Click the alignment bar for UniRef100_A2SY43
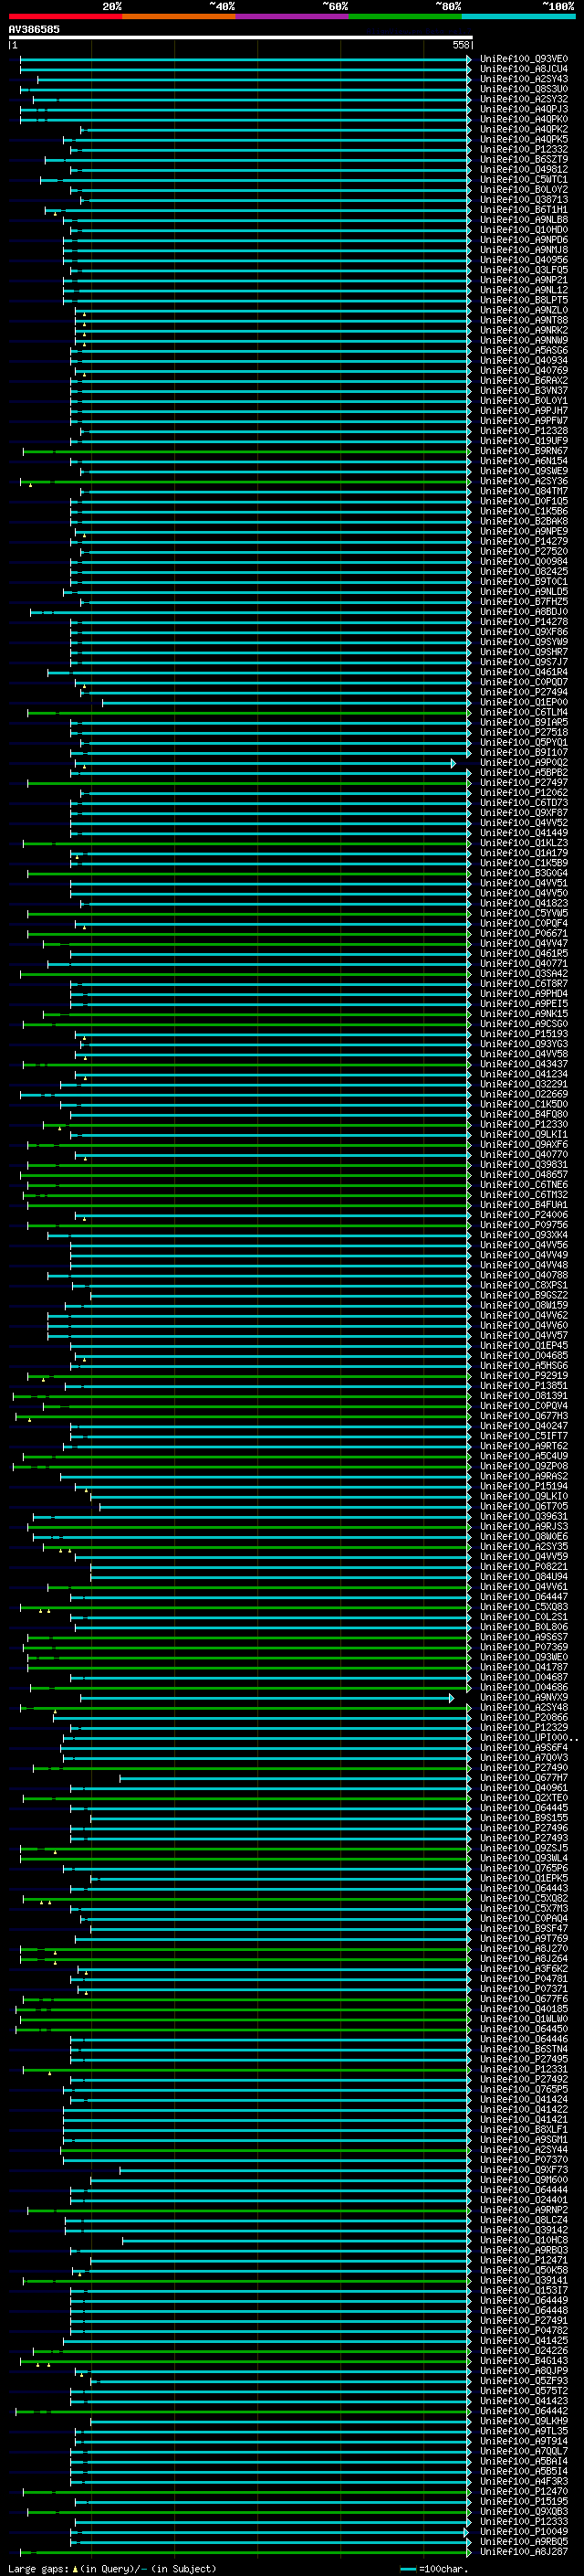The height and width of the screenshot is (2576, 584). coord(254,79)
